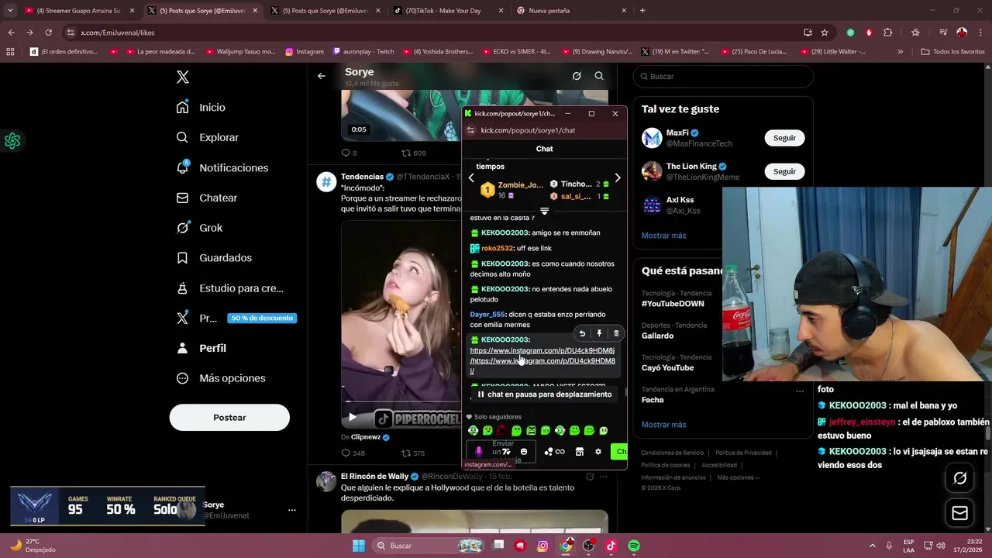This screenshot has height=558, width=992.
Task: Open Instagram bookmark in bookmarks bar
Action: click(305, 52)
